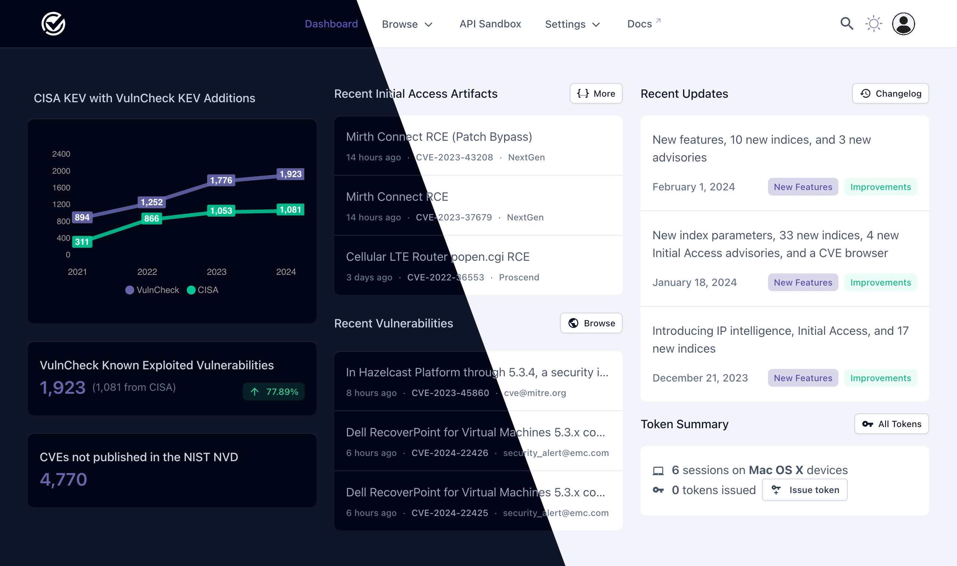
Task: Expand the Browse menu chevron
Action: (428, 25)
